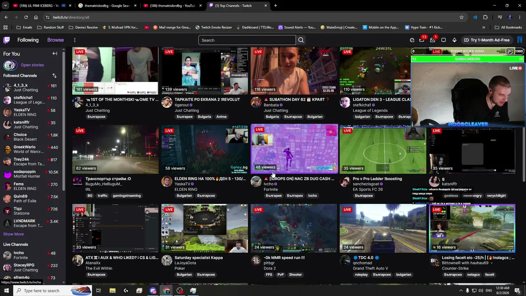Open Davinci Resolve bookmarks folder
Image resolution: width=526 pixels, height=296 pixels.
coord(83,28)
